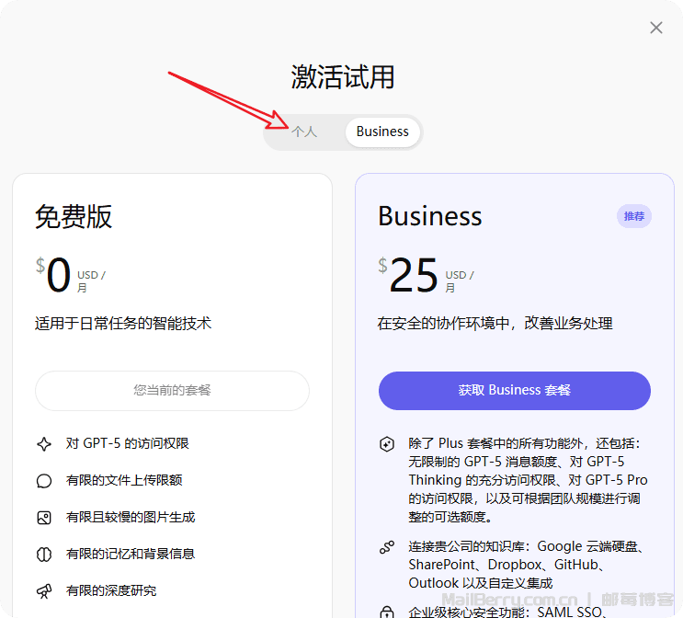Click the $25 Business price
The height and width of the screenshot is (618, 683).
(413, 275)
